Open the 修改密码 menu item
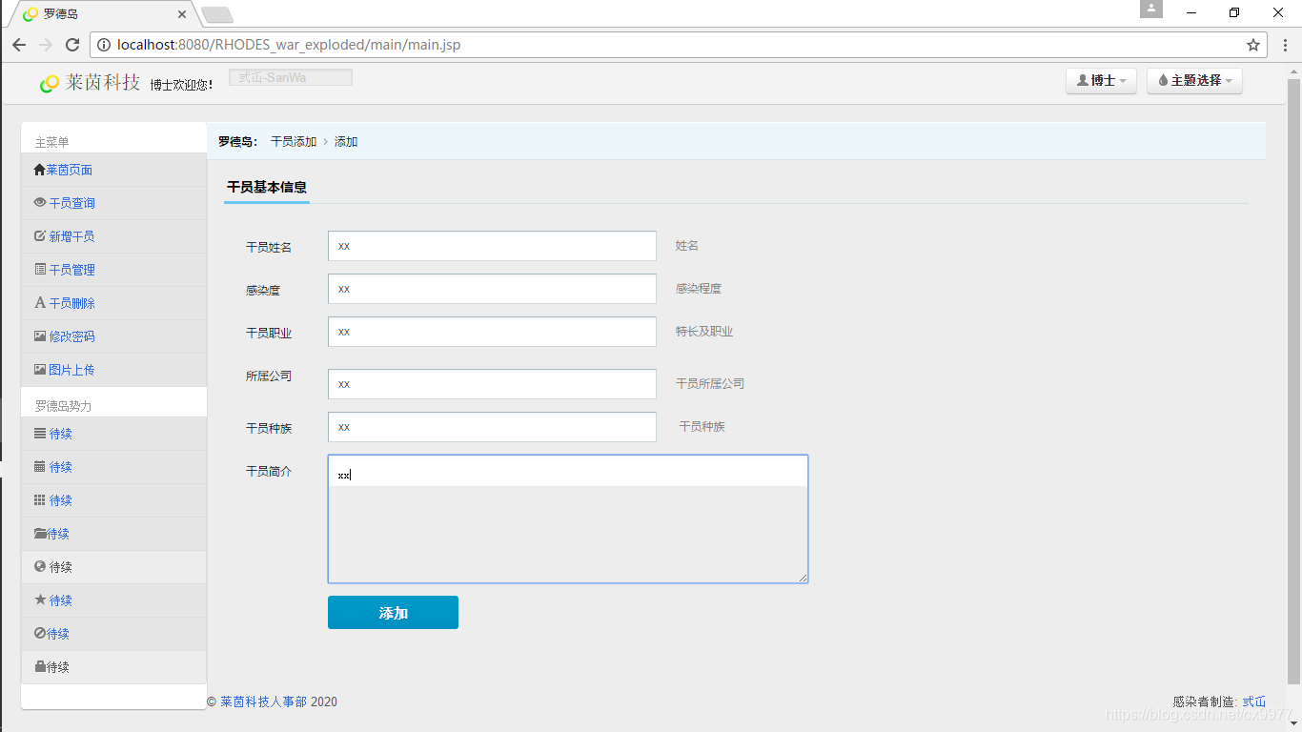The image size is (1302, 732). (113, 336)
